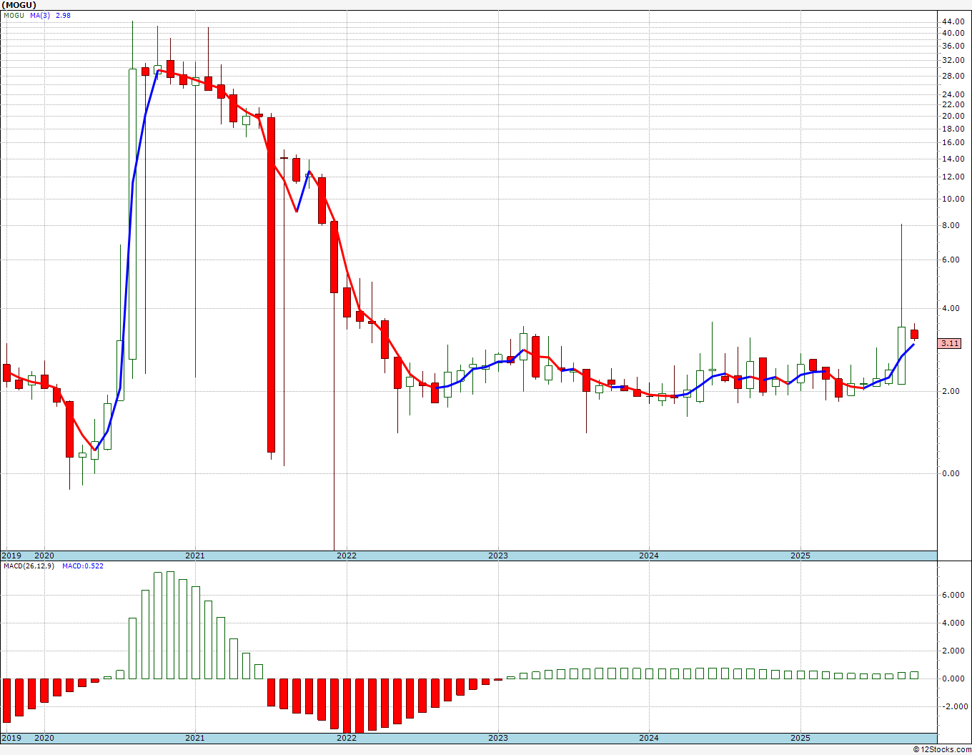Select 2022 on the MACD panel time axis
This screenshot has width=972, height=755.
(347, 738)
